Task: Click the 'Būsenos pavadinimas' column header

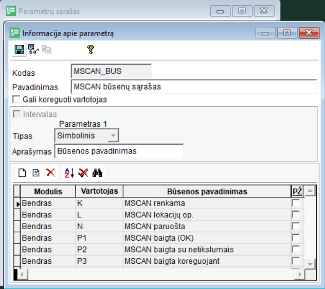Action: 207,191
